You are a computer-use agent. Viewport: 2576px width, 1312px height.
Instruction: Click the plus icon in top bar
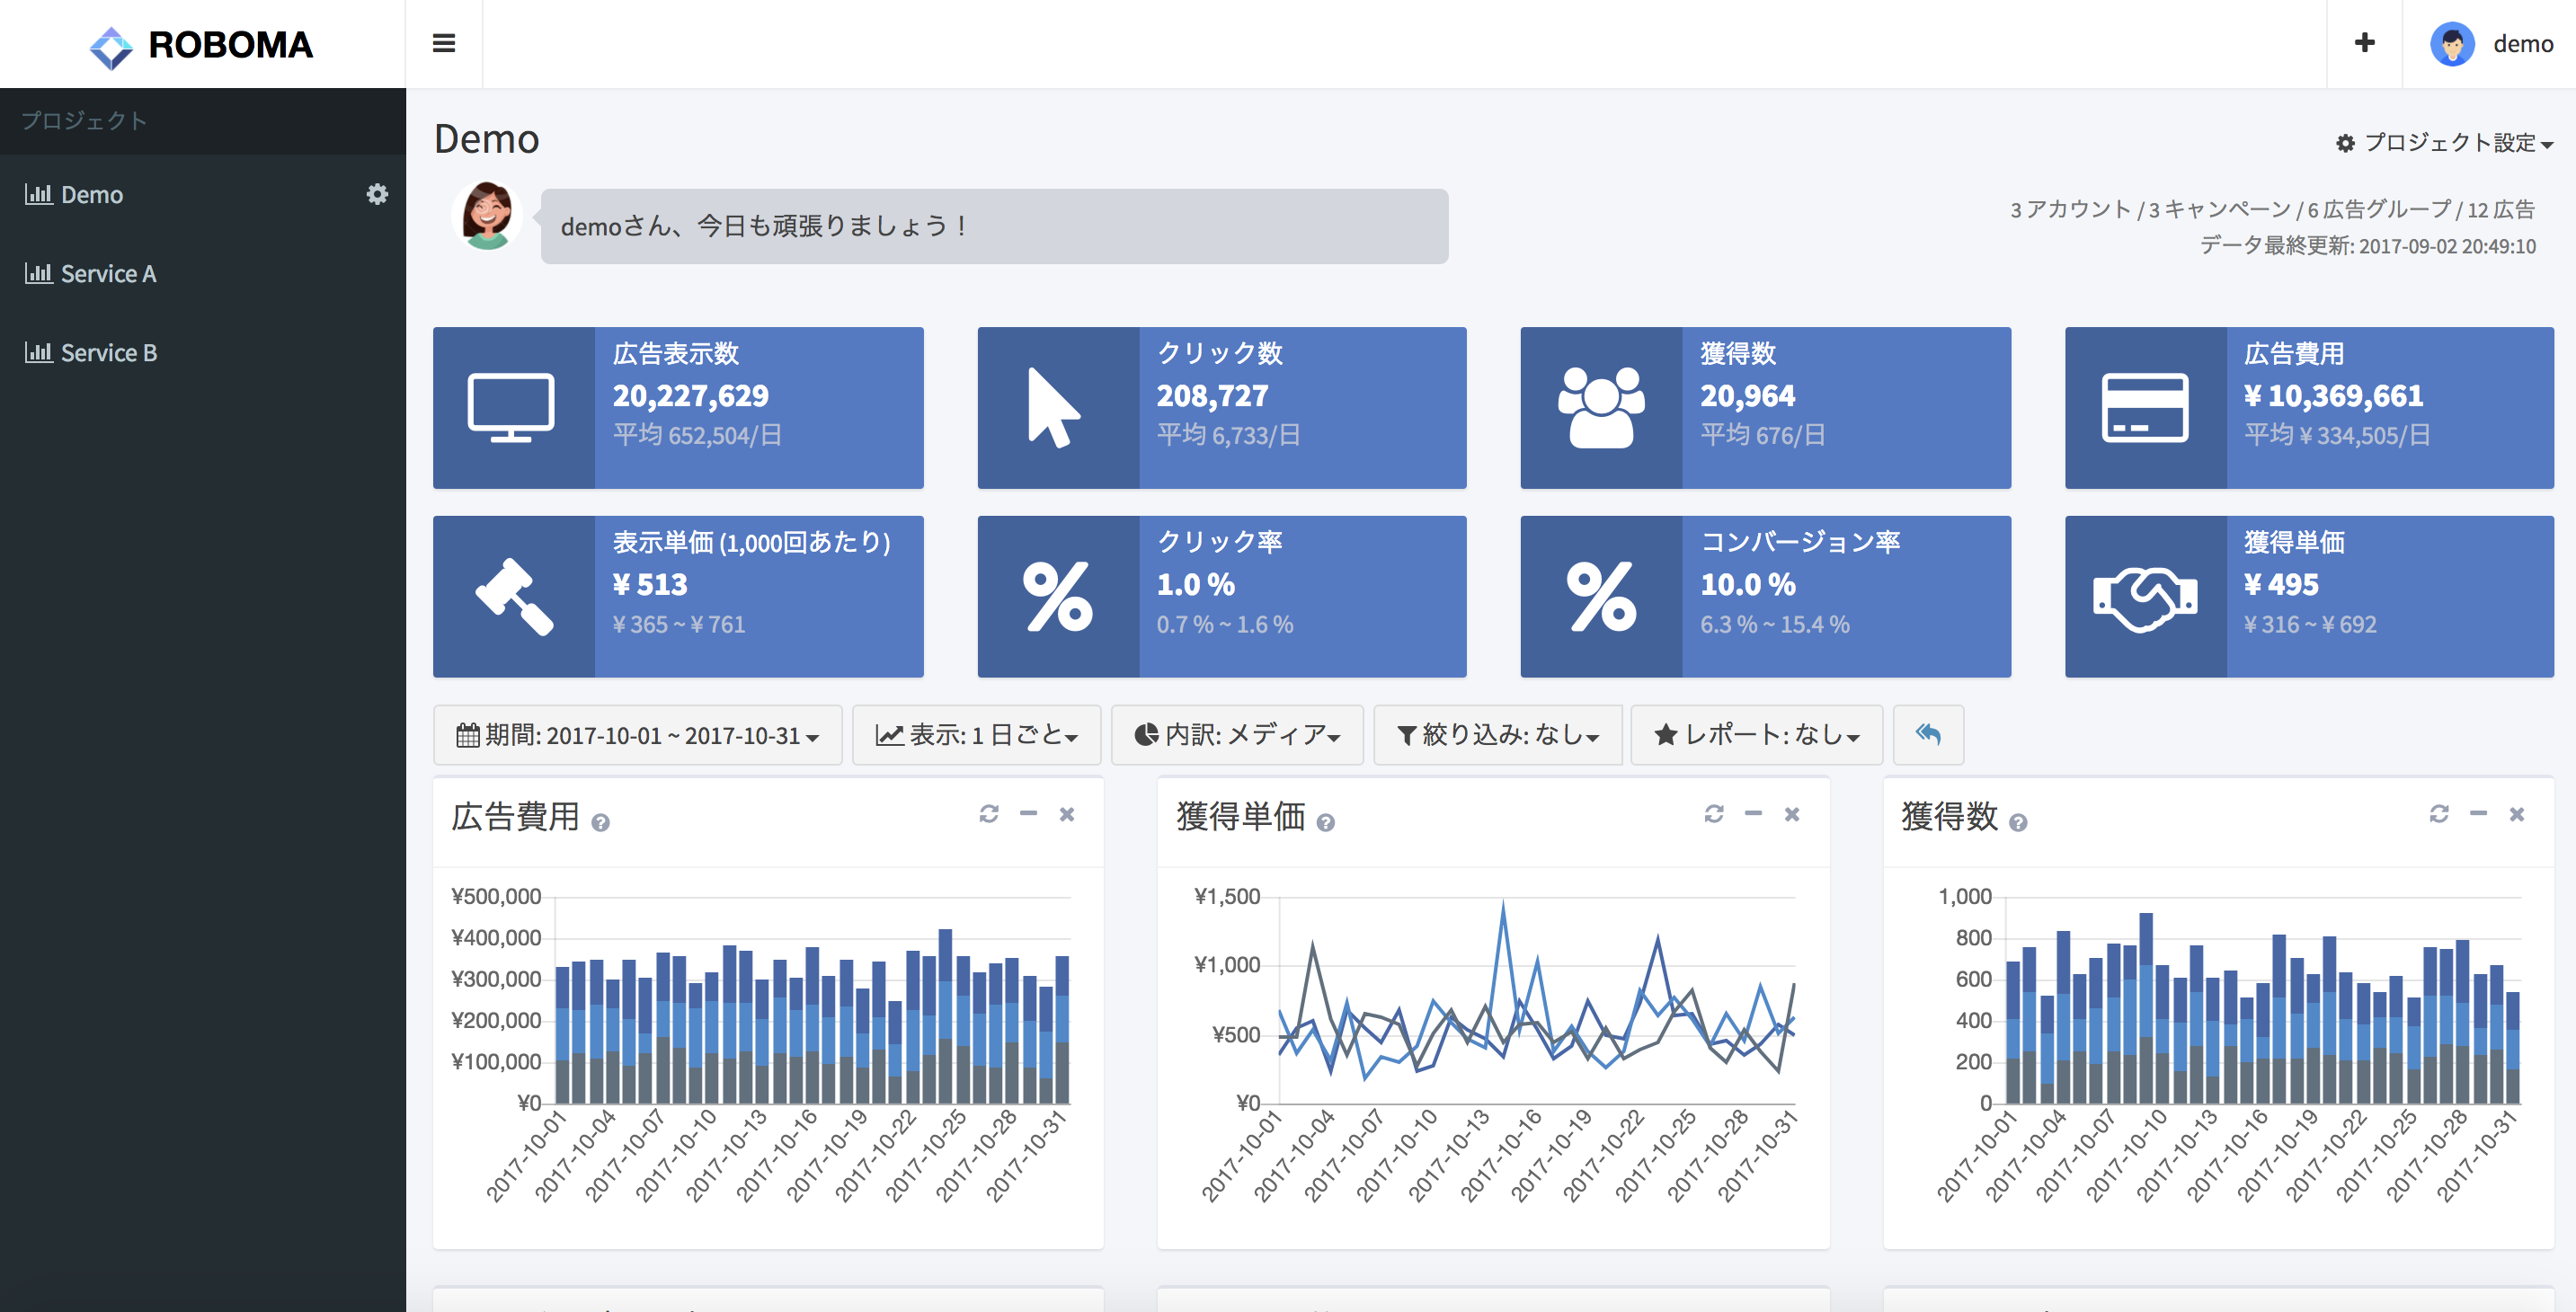click(x=2364, y=43)
